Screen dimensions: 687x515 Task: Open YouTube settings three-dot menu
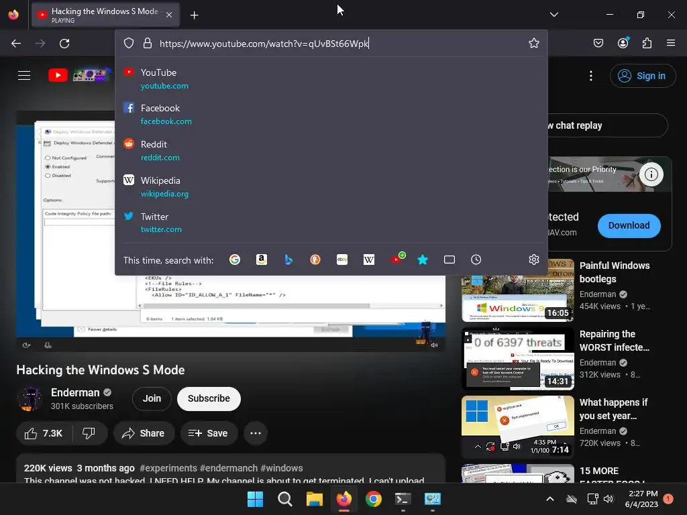(x=590, y=76)
